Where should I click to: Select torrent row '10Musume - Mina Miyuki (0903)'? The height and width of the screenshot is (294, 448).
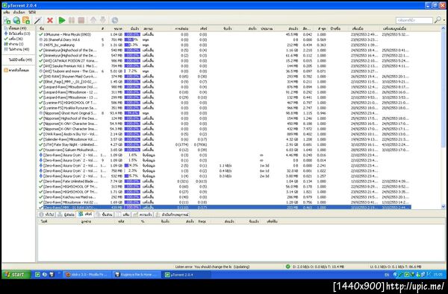[x=224, y=34]
